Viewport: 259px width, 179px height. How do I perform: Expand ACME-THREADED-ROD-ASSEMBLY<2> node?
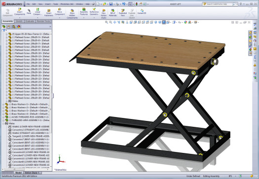3,117
